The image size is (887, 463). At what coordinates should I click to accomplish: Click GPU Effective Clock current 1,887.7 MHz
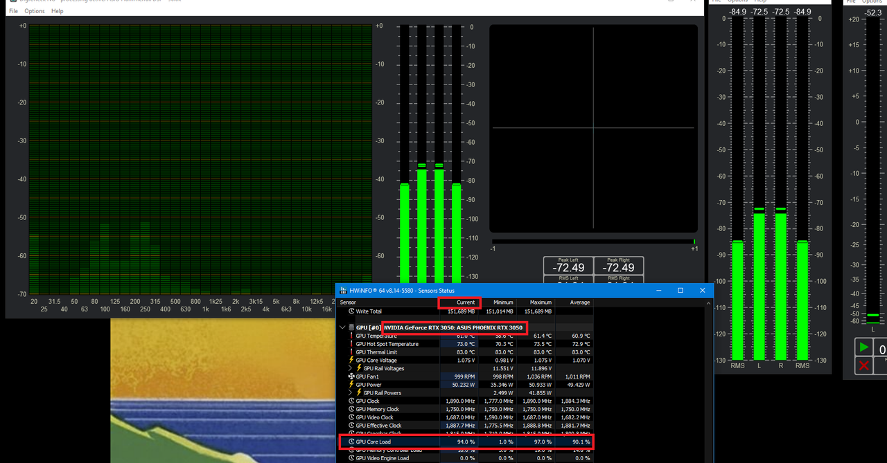[461, 426]
